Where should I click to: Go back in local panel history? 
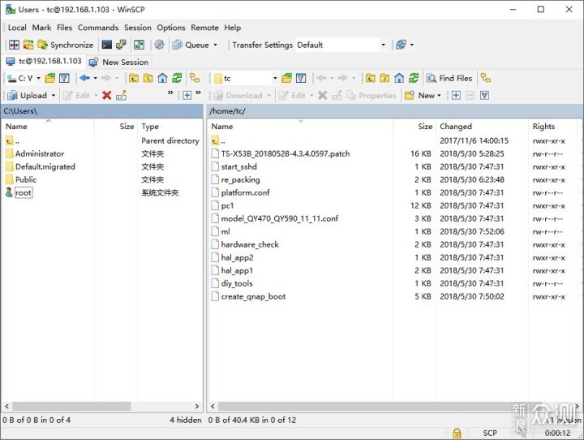pos(84,78)
